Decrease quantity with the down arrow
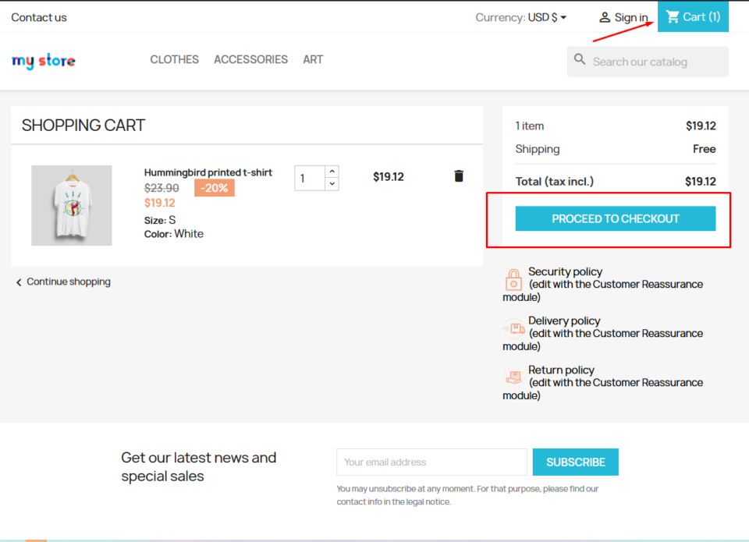The height and width of the screenshot is (542, 749). (332, 184)
